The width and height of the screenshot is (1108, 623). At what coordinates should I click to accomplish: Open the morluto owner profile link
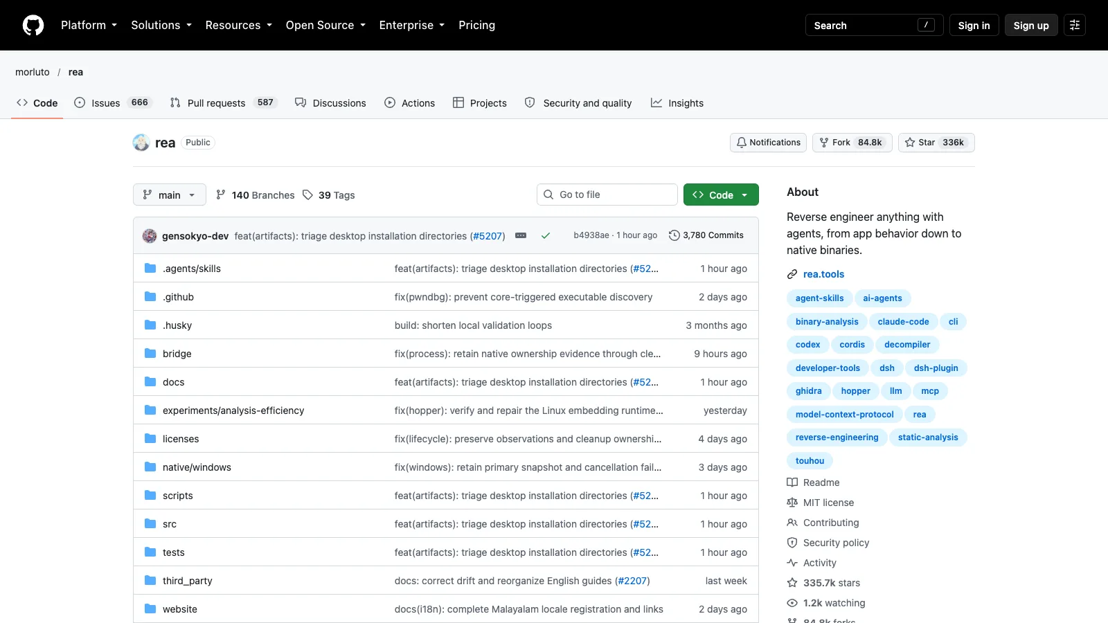[33, 72]
